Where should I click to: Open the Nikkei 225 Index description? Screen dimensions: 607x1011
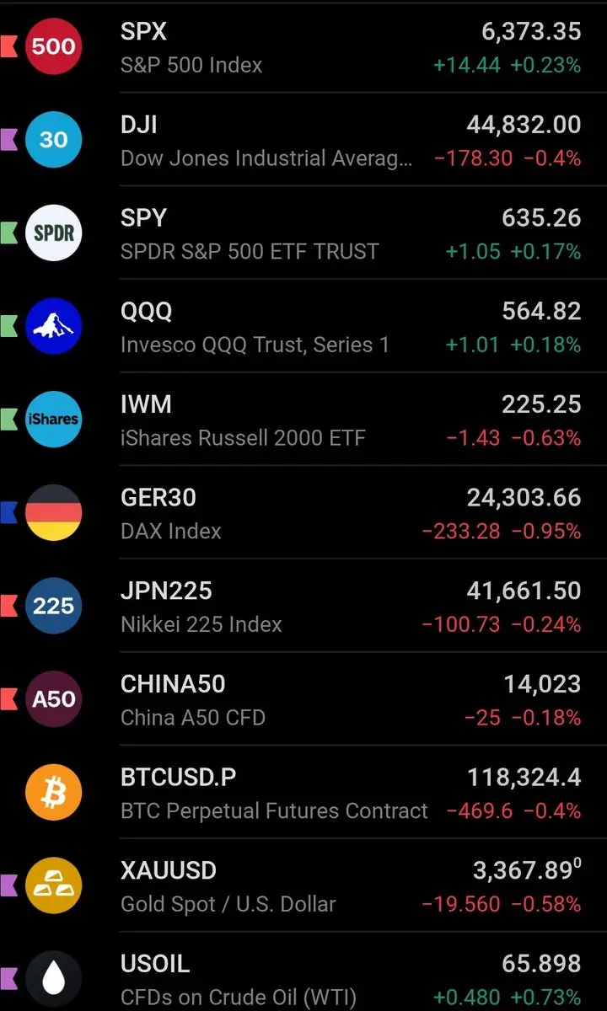pyautogui.click(x=201, y=624)
